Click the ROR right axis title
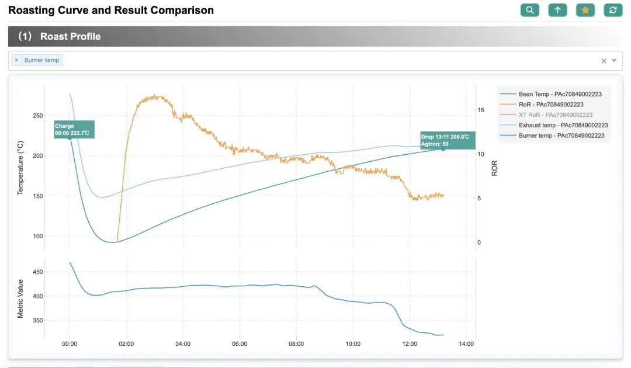Viewport: 631px width, 368px height. pos(495,168)
